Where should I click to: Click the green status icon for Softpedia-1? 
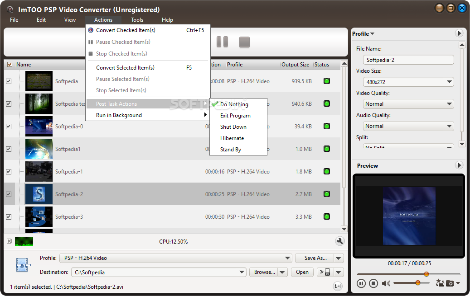pyautogui.click(x=327, y=171)
